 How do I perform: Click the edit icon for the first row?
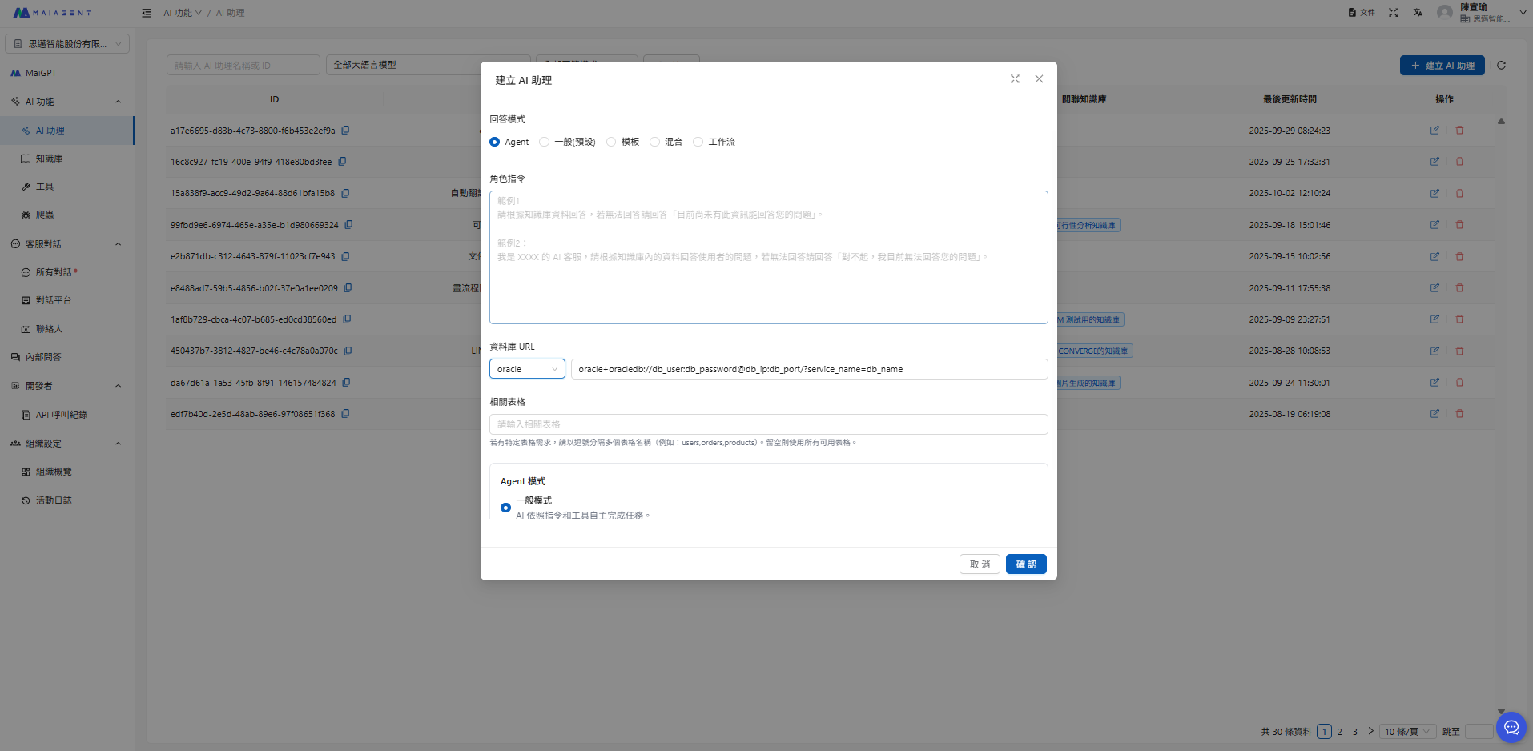[x=1434, y=131]
